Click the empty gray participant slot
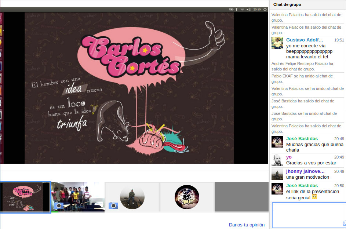The height and width of the screenshot is (229, 346). [241, 197]
